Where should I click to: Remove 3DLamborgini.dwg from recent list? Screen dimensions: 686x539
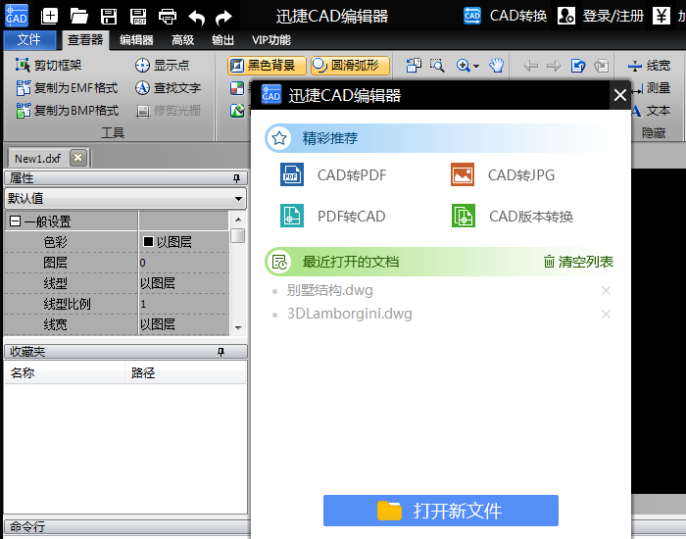(606, 315)
